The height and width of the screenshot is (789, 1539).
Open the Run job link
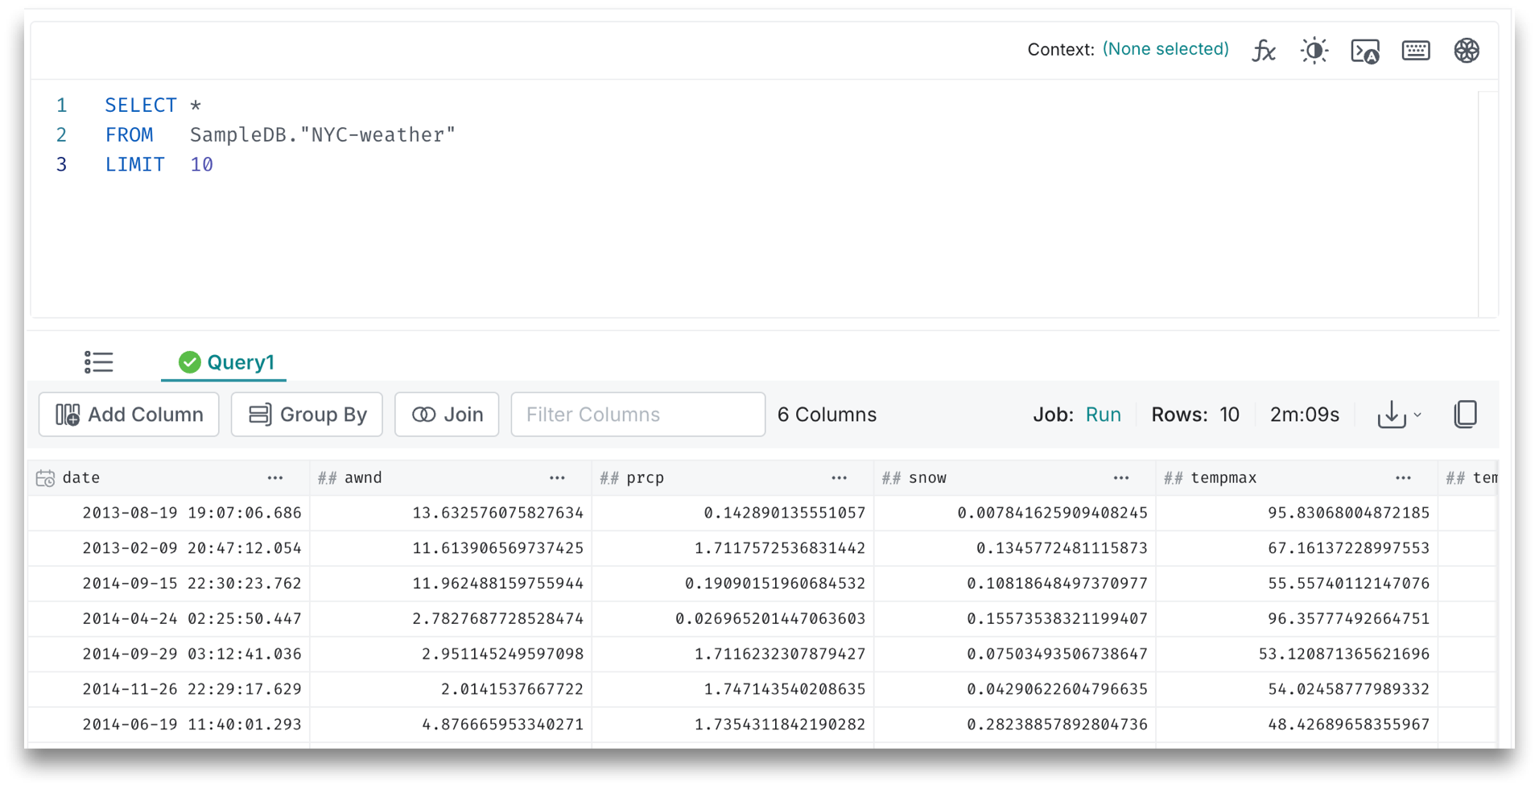[1103, 415]
